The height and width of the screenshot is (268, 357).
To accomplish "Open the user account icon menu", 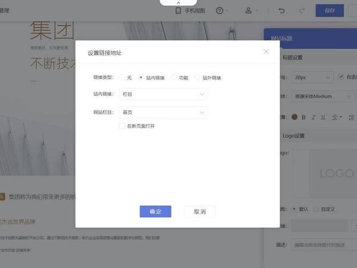I will pos(249,10).
